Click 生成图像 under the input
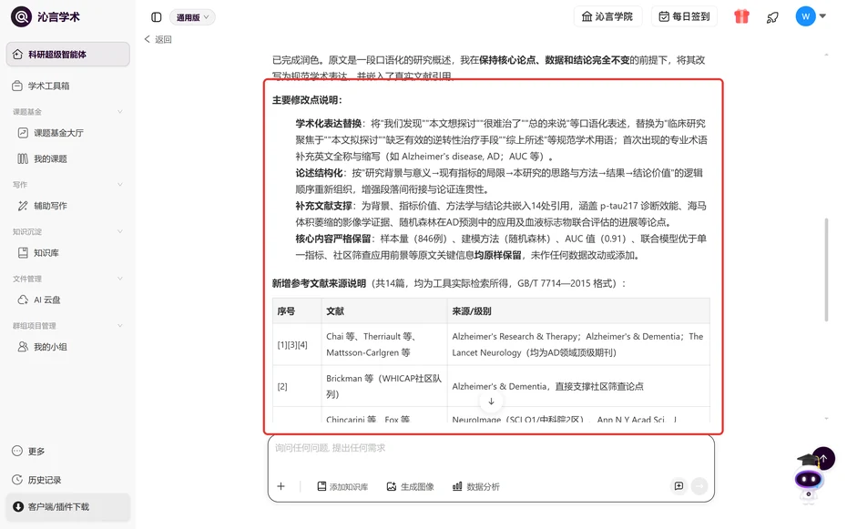Viewport: 847px width, 529px height. tap(411, 486)
